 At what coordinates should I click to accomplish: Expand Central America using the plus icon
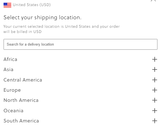155,80
